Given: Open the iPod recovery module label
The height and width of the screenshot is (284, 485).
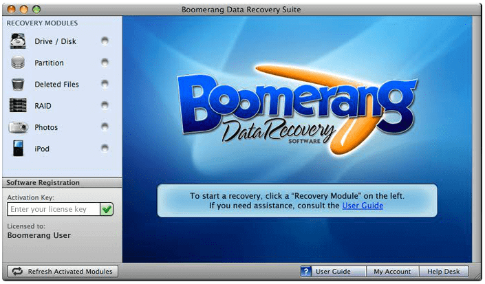Looking at the screenshot, I should (x=42, y=149).
